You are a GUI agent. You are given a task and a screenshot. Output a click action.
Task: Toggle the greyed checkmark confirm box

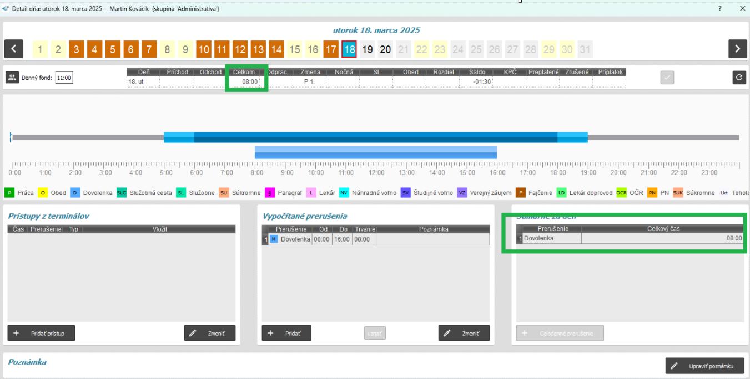pyautogui.click(x=667, y=78)
